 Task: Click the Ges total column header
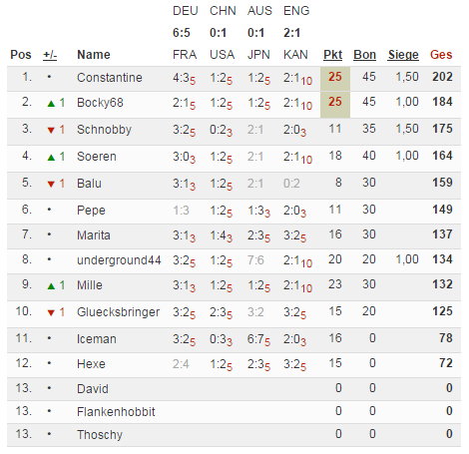pos(441,55)
